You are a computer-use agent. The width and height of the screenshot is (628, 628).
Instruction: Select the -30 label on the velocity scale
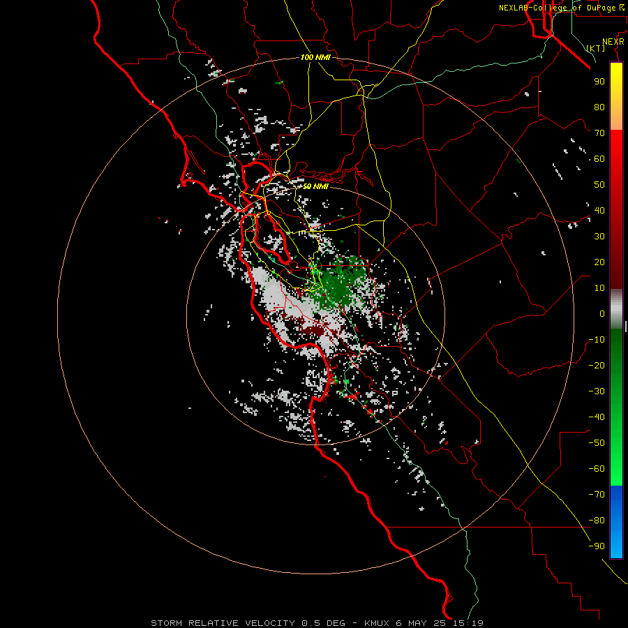click(597, 391)
